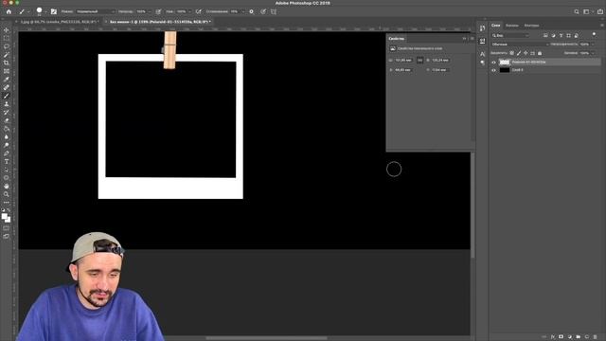Click the Polaroid layer thumbnail
Screen dimensions: 606x341
[x=505, y=63]
